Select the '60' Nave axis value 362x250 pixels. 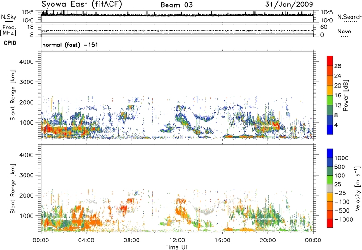coord(324,27)
